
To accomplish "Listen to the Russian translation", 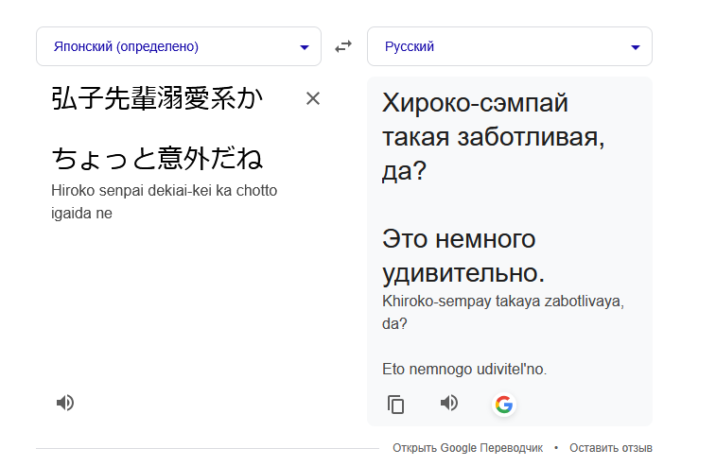I will (449, 404).
